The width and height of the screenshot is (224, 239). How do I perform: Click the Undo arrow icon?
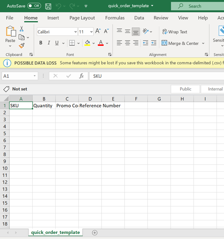point(58,6)
